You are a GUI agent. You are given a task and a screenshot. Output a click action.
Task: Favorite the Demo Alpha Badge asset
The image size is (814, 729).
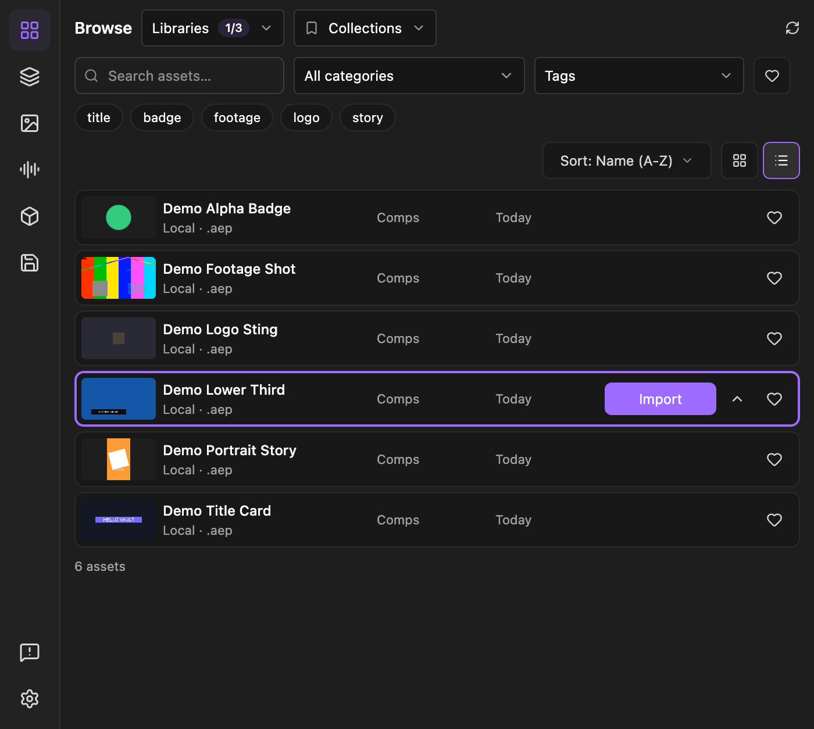pos(774,217)
